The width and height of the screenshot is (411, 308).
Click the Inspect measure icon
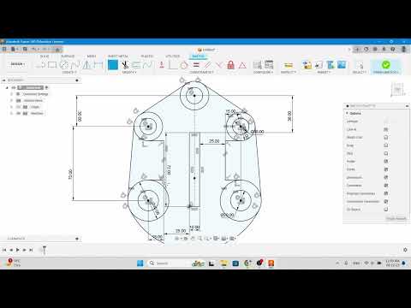tap(289, 65)
